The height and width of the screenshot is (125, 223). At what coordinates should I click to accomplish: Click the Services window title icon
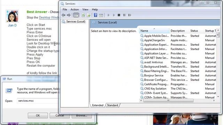click(x=62, y=4)
